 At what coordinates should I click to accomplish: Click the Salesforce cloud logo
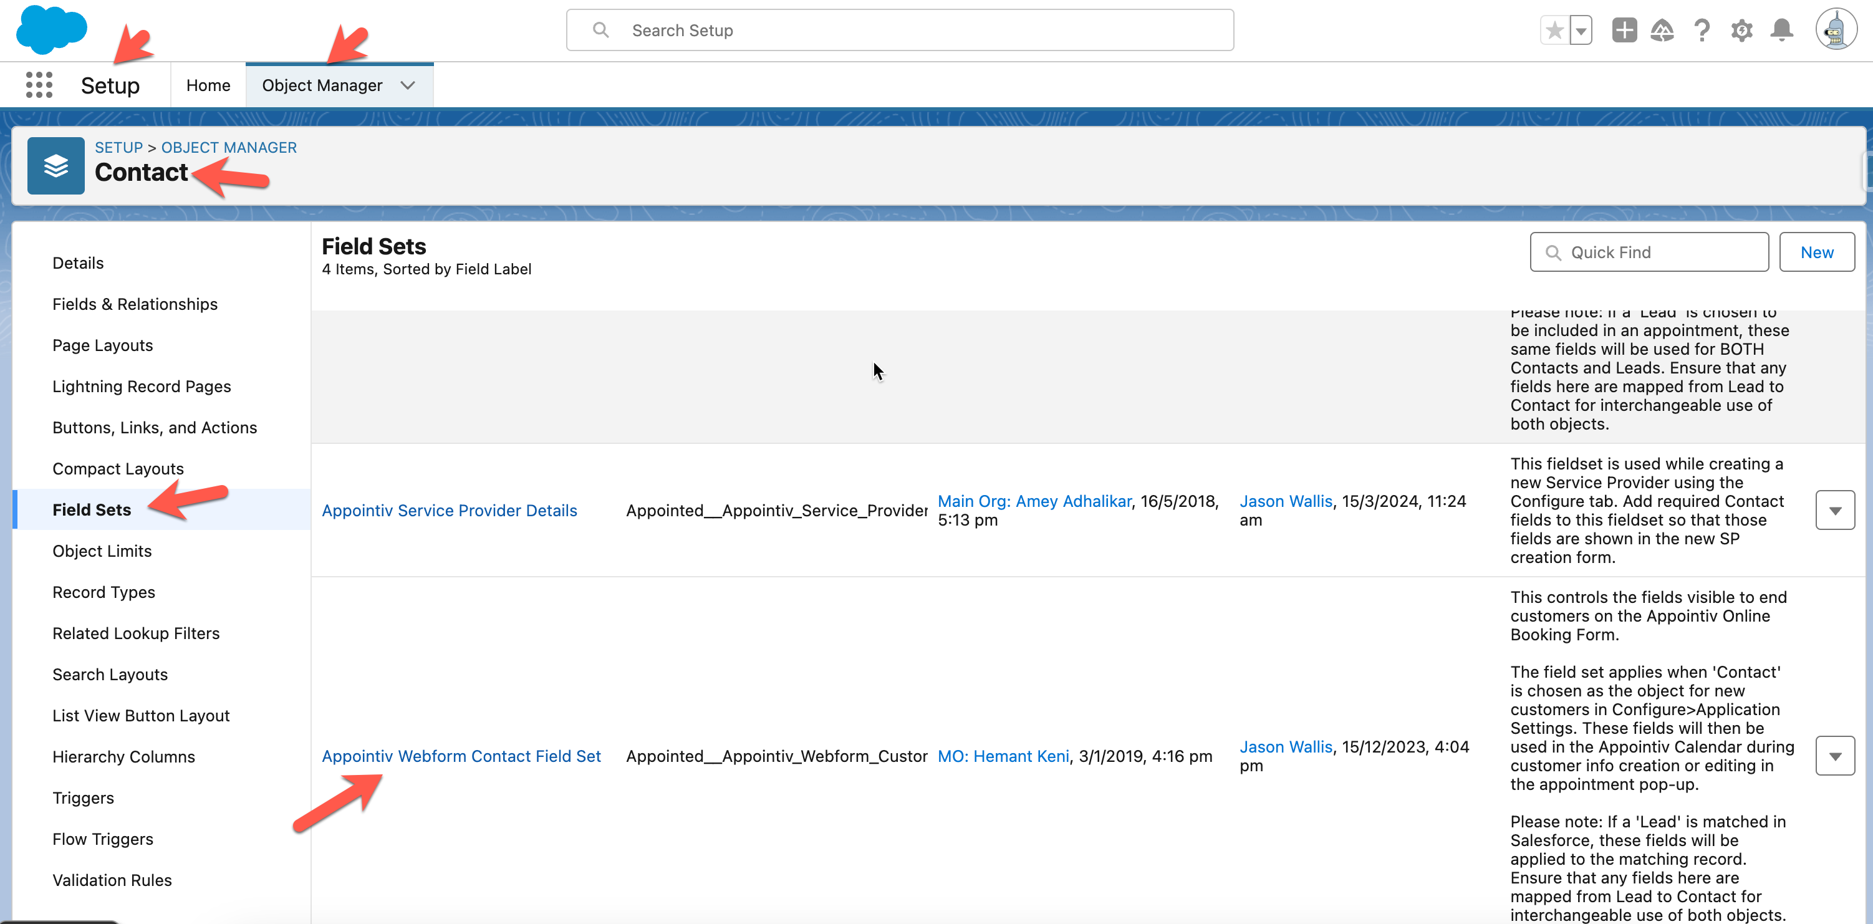[x=51, y=30]
